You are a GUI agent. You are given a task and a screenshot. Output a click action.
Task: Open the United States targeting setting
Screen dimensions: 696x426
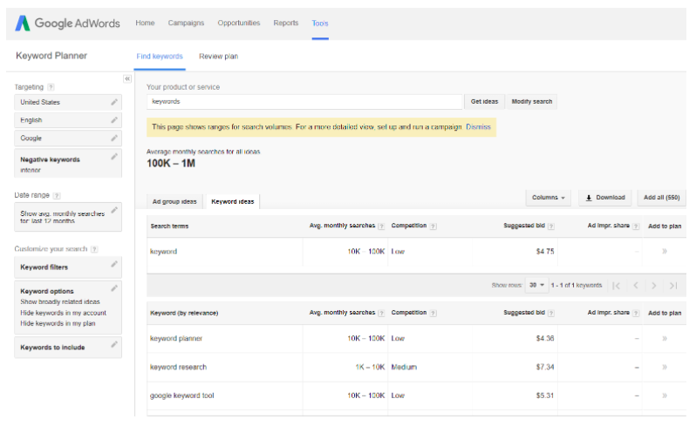pos(68,102)
